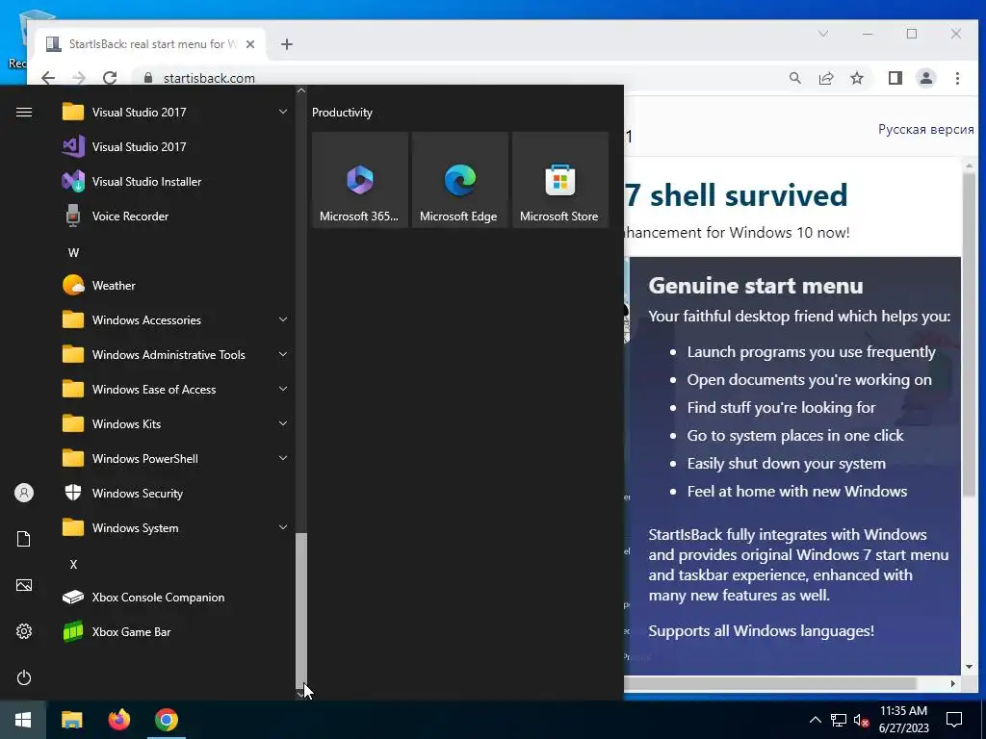Open Chrome side panel

coord(895,78)
